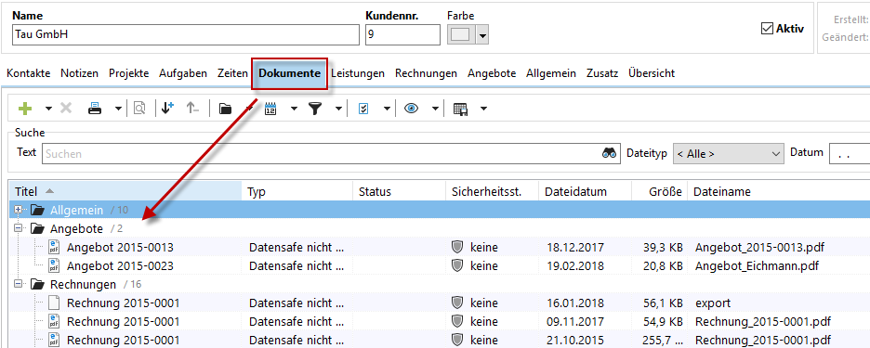Click the Kundennr. input field
Image resolution: width=870 pixels, height=348 pixels.
402,35
